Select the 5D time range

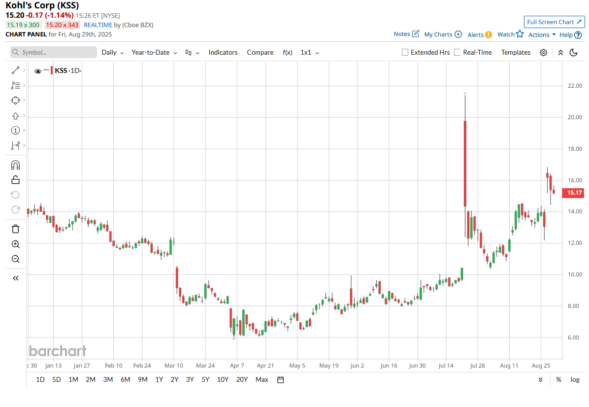pyautogui.click(x=56, y=379)
